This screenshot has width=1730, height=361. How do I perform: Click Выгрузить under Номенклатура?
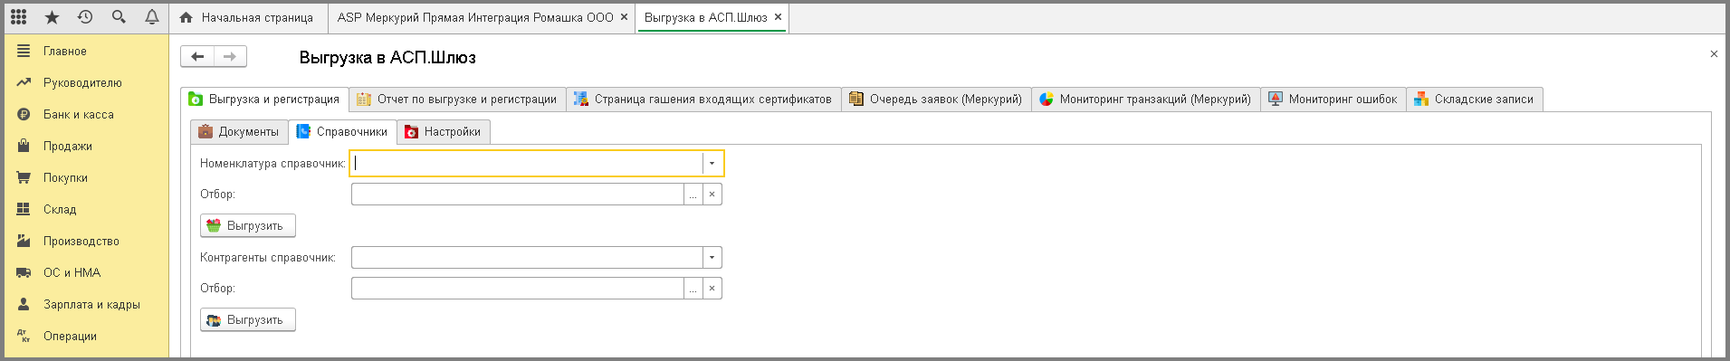(x=247, y=226)
